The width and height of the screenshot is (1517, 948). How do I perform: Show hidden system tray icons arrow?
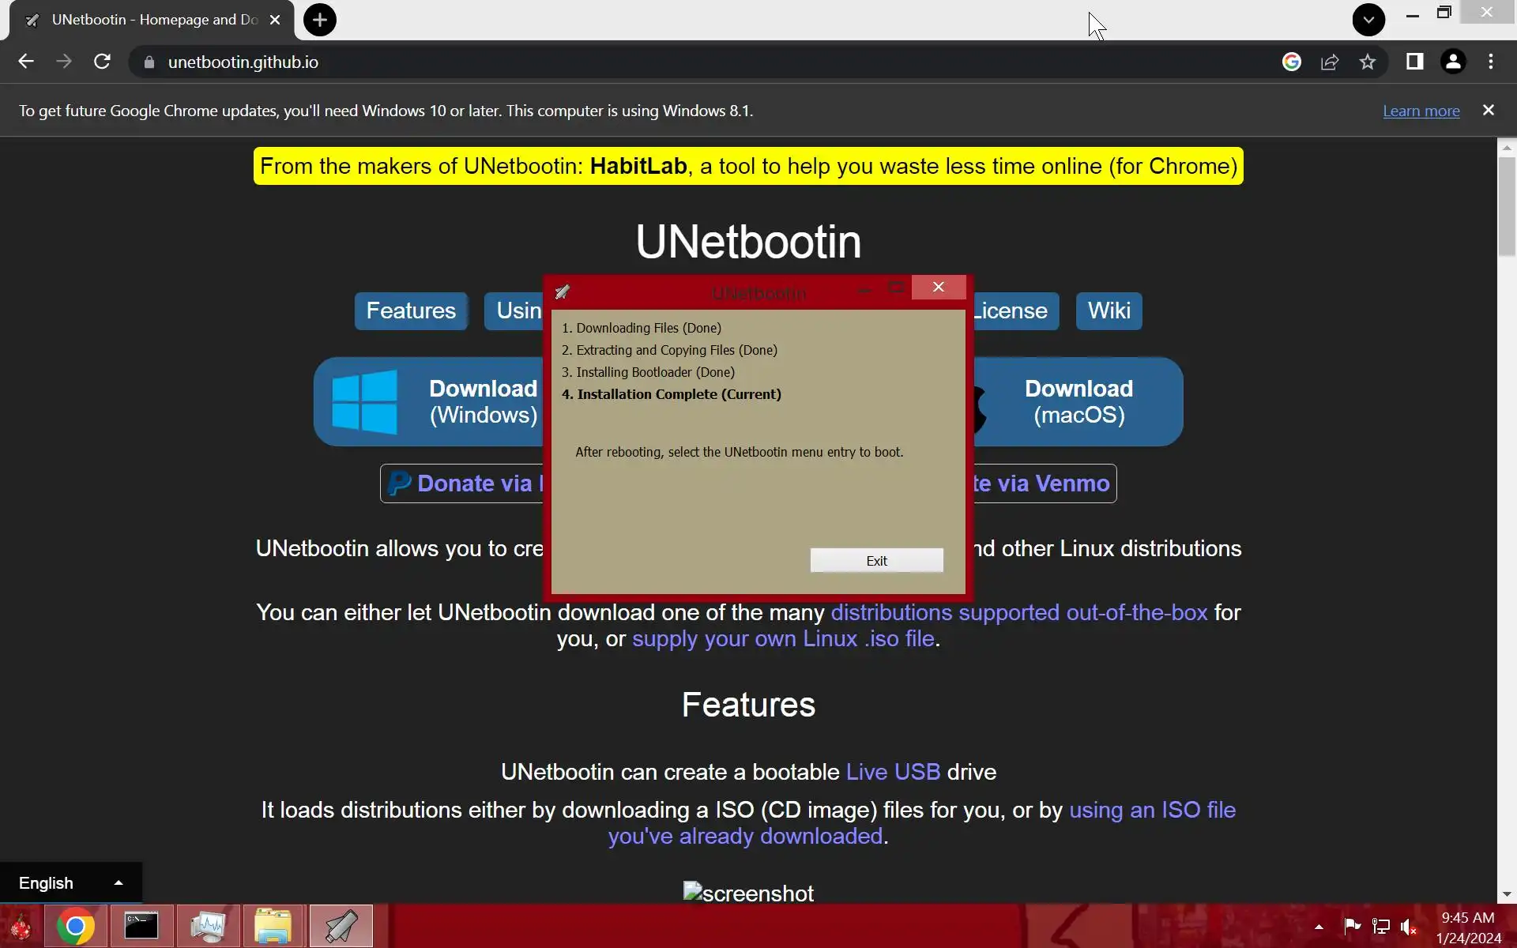coord(1319,927)
